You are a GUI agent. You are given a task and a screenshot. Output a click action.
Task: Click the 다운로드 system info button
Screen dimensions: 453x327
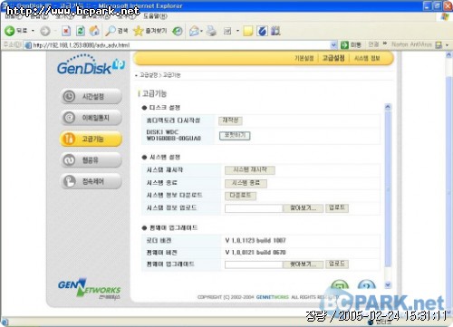tap(240, 196)
